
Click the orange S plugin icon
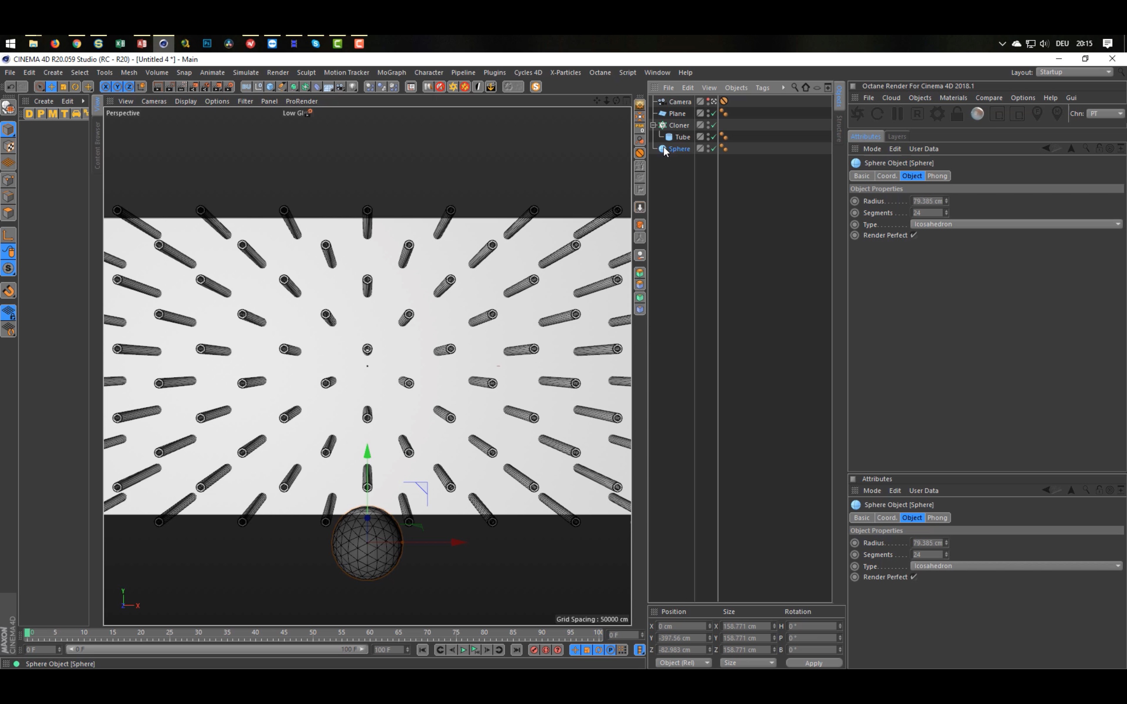pyautogui.click(x=536, y=86)
